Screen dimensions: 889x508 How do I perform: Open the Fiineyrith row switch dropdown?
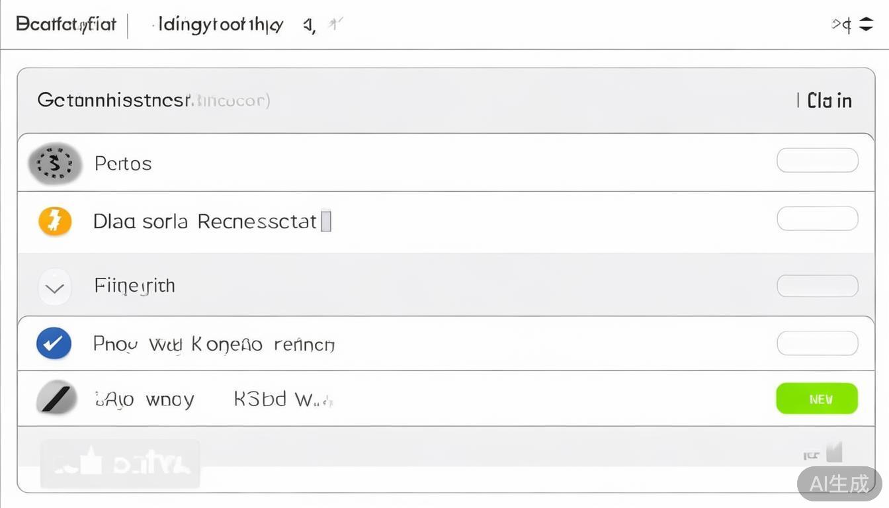coord(817,286)
